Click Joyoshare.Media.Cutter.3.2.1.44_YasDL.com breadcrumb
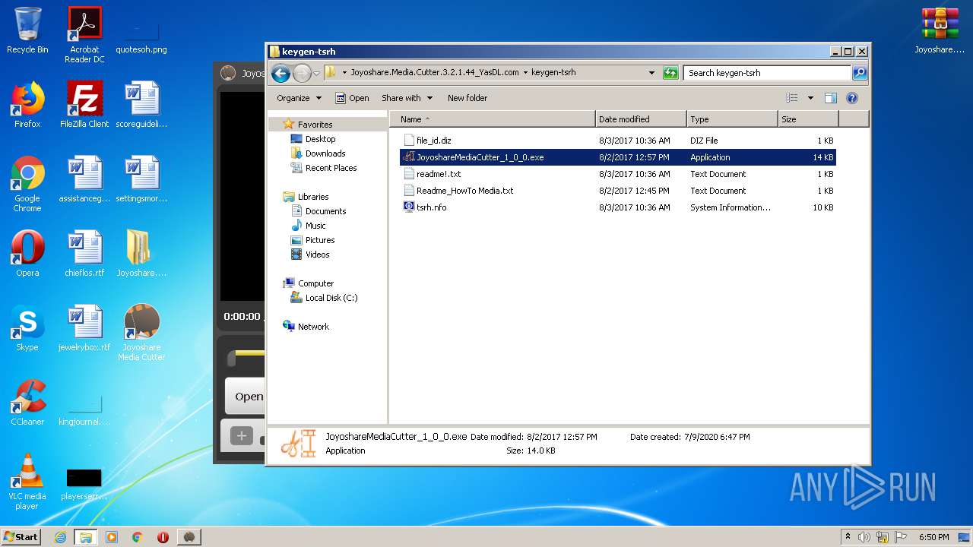This screenshot has width=973, height=547. 435,73
